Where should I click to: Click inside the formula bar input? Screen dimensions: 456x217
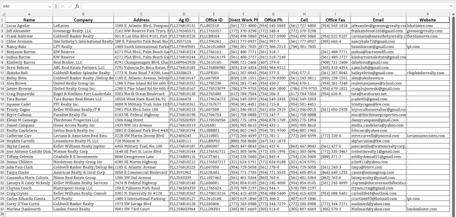(x=265, y=6)
